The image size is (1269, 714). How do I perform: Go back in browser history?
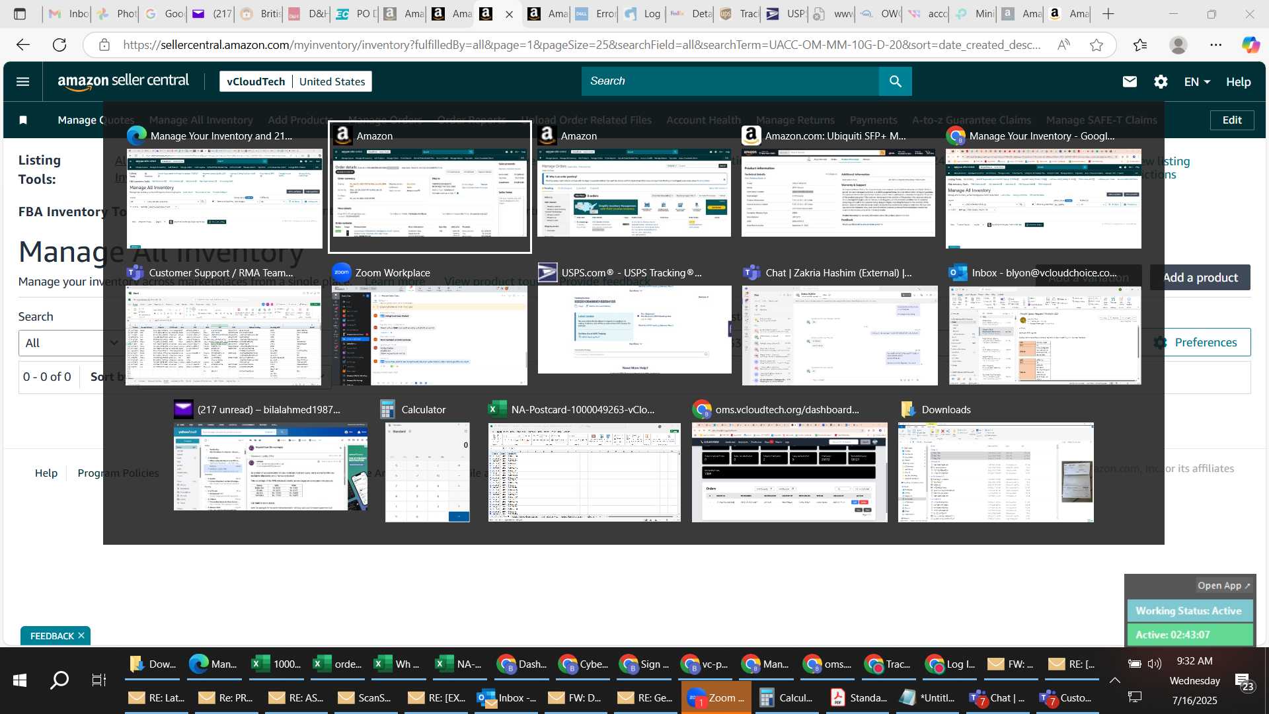[23, 45]
